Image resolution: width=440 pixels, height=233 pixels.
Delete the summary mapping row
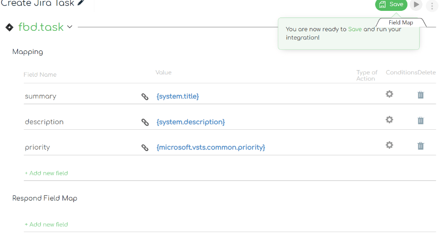click(x=421, y=95)
